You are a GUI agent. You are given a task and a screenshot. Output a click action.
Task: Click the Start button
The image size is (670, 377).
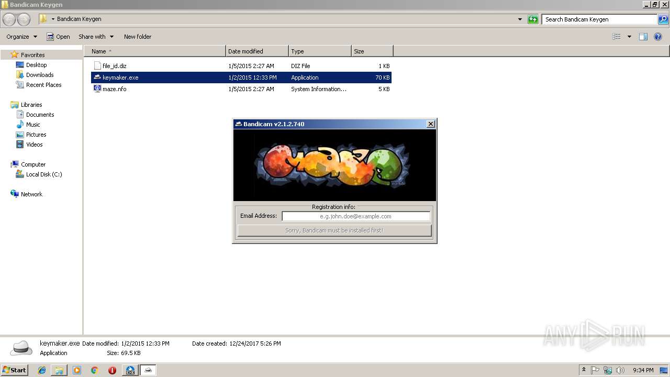(x=15, y=370)
